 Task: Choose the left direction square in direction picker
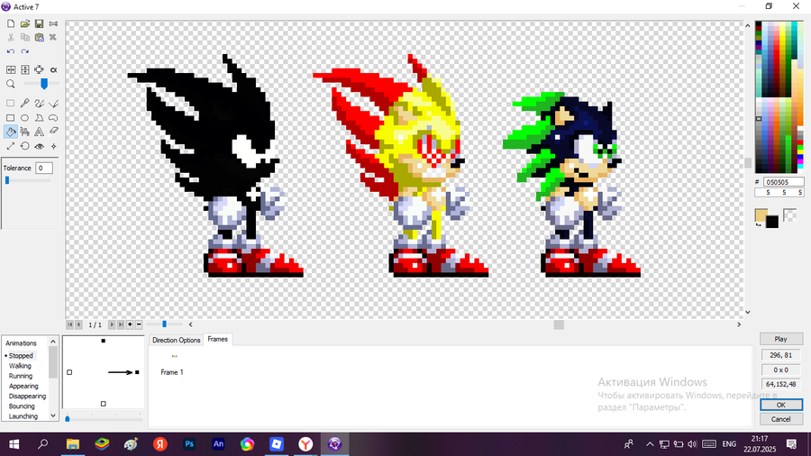[x=69, y=372]
